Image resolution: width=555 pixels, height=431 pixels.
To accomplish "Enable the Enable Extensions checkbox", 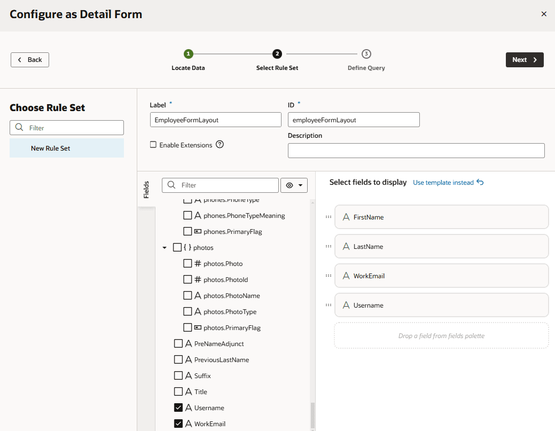I will click(153, 144).
